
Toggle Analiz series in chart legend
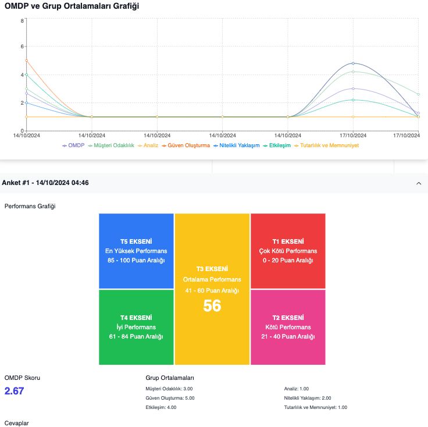(x=148, y=145)
